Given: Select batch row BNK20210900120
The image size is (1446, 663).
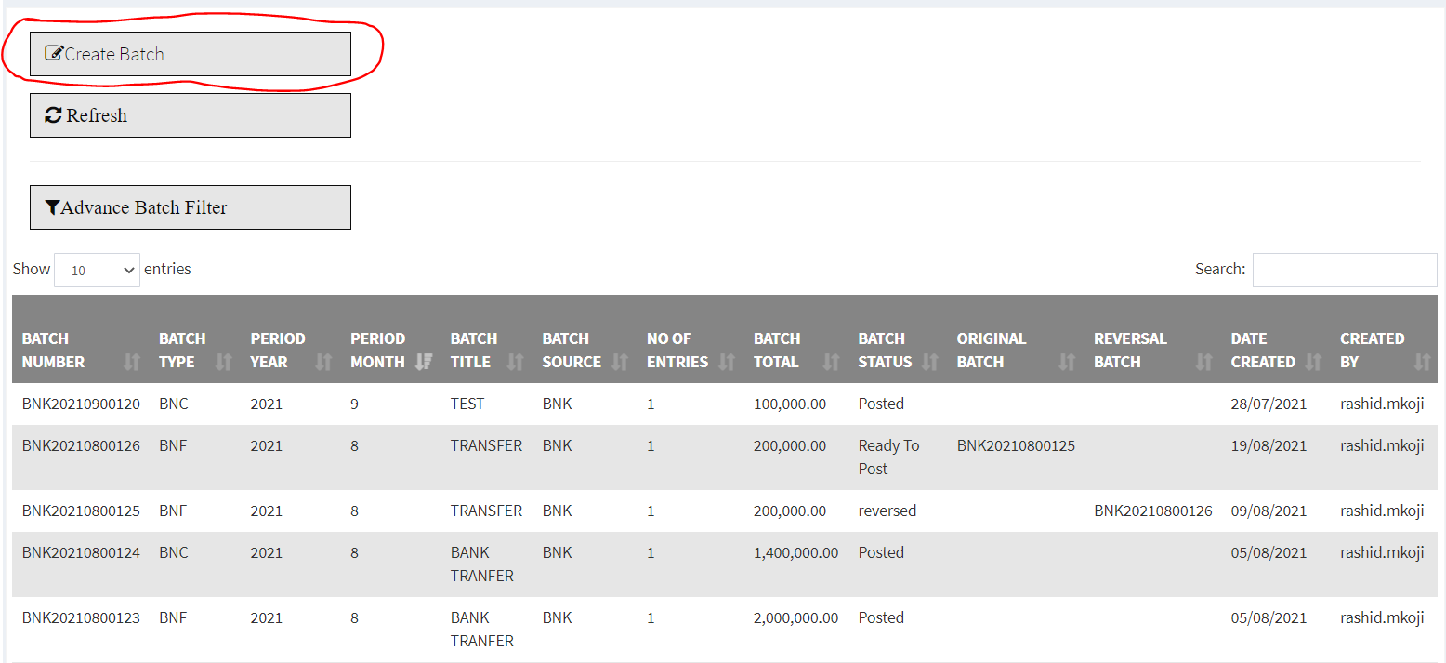Looking at the screenshot, I should coord(81,404).
